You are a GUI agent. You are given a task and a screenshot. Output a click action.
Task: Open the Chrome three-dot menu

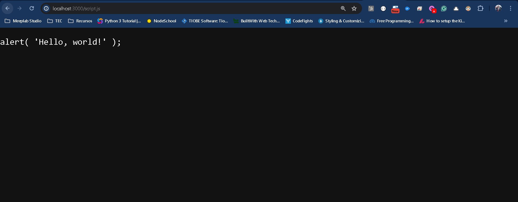510,9
